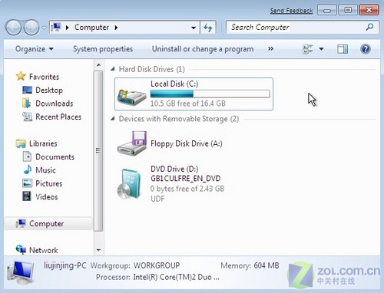The height and width of the screenshot is (293, 384).
Task: Open System properties
Action: 103,49
